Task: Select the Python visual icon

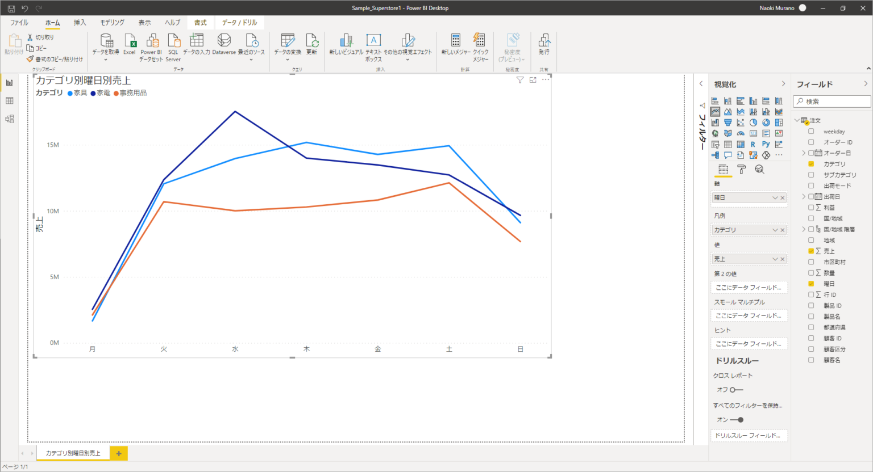Action: pos(766,144)
